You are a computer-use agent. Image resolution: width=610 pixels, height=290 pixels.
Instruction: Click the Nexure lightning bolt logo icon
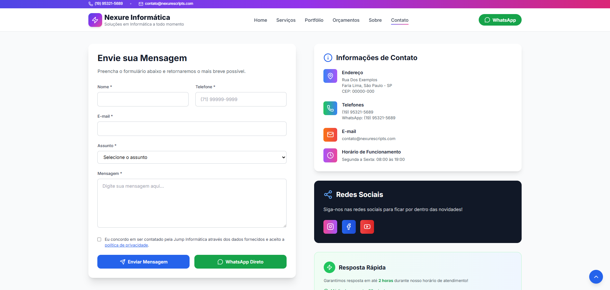coord(95,20)
